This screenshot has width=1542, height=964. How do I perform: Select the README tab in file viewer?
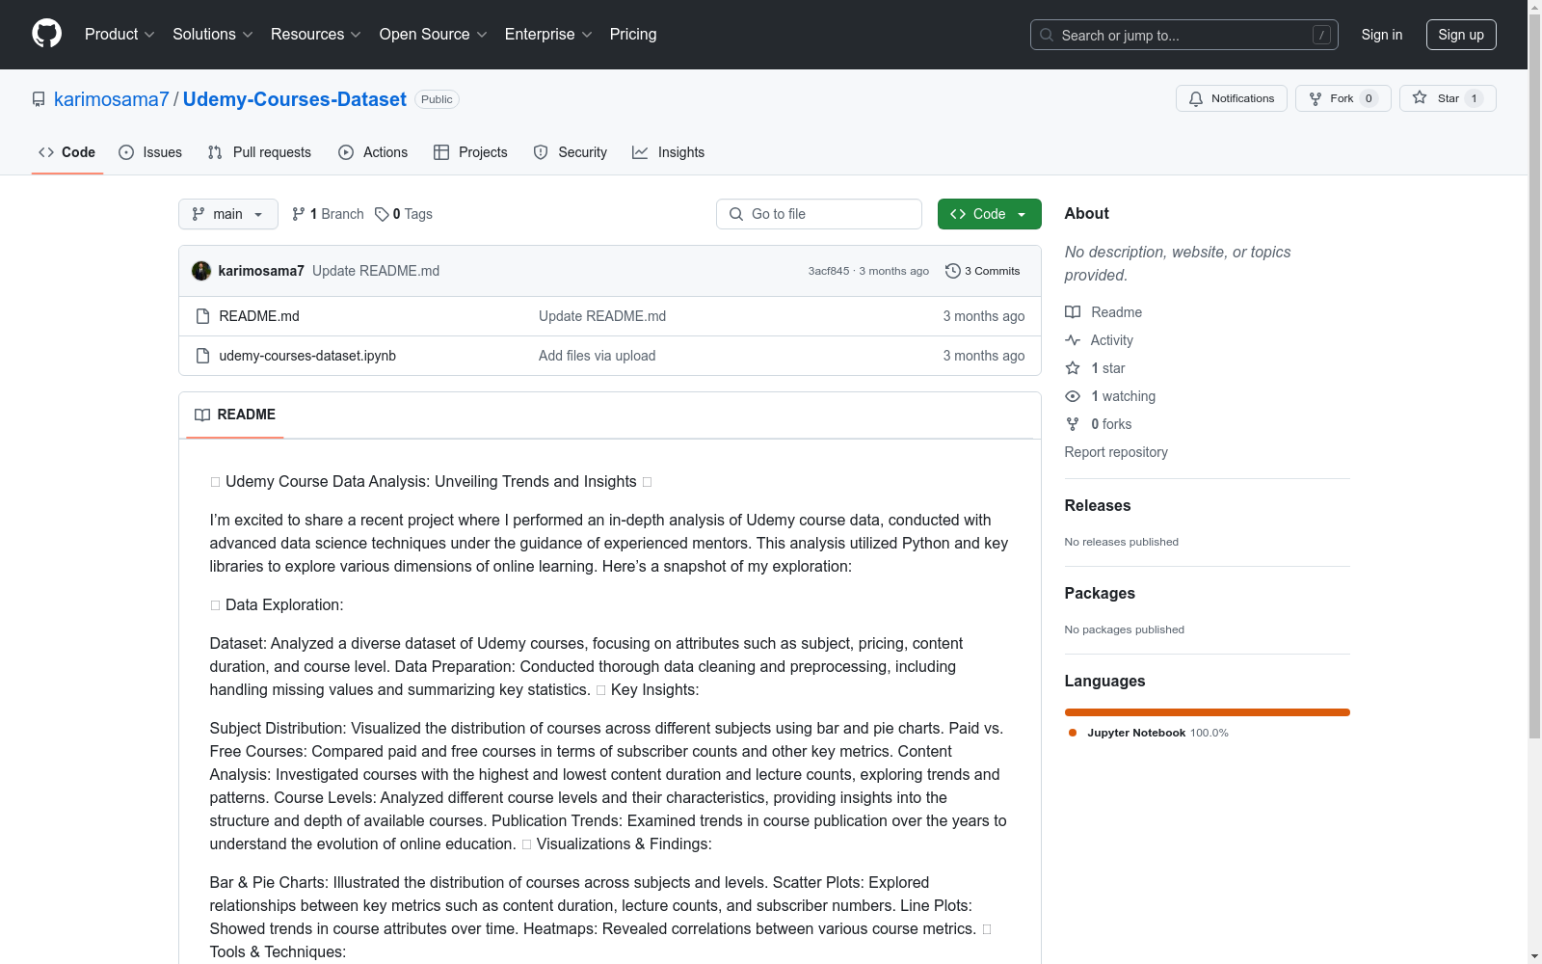tap(235, 415)
